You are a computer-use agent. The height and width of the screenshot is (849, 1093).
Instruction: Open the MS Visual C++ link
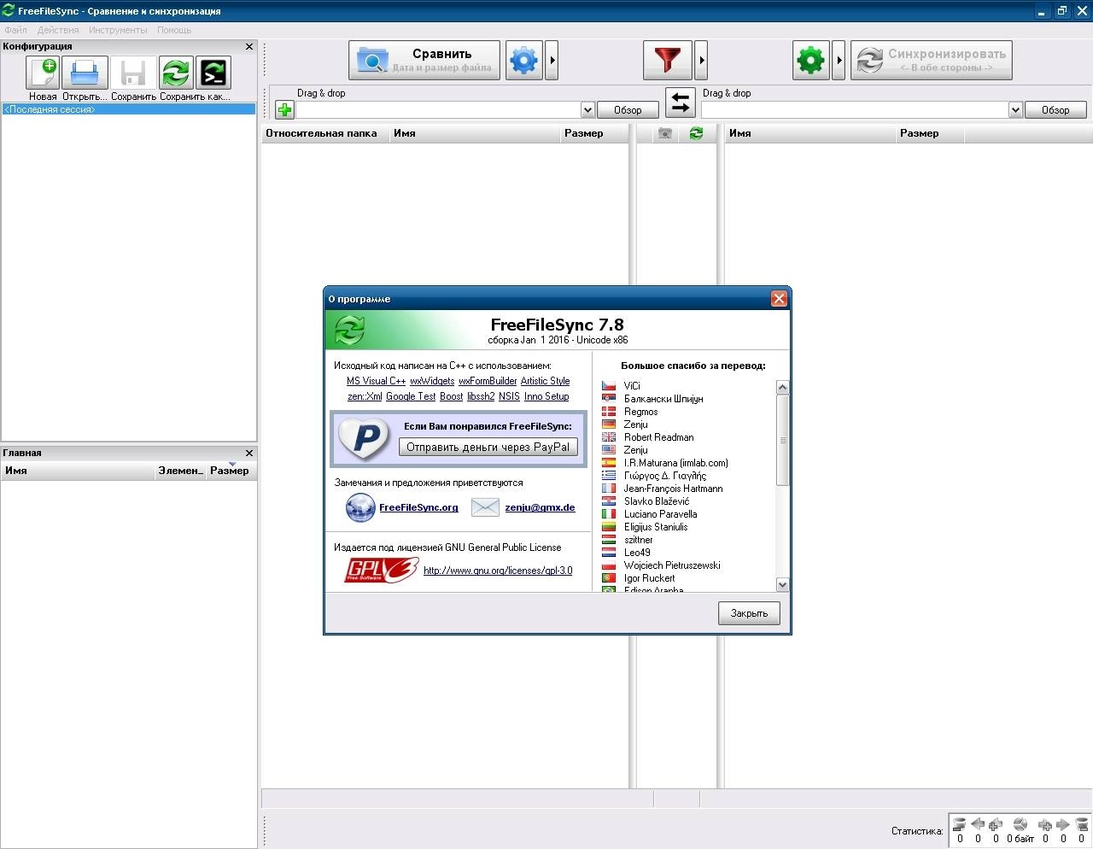(x=376, y=381)
